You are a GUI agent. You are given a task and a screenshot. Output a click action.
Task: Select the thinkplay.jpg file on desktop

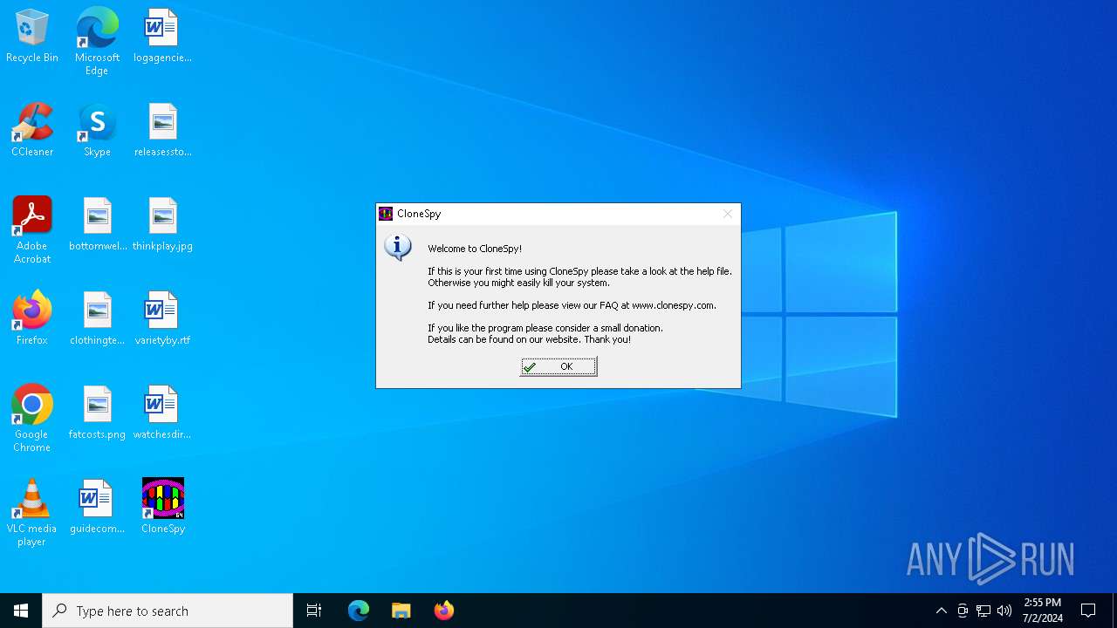click(x=162, y=225)
